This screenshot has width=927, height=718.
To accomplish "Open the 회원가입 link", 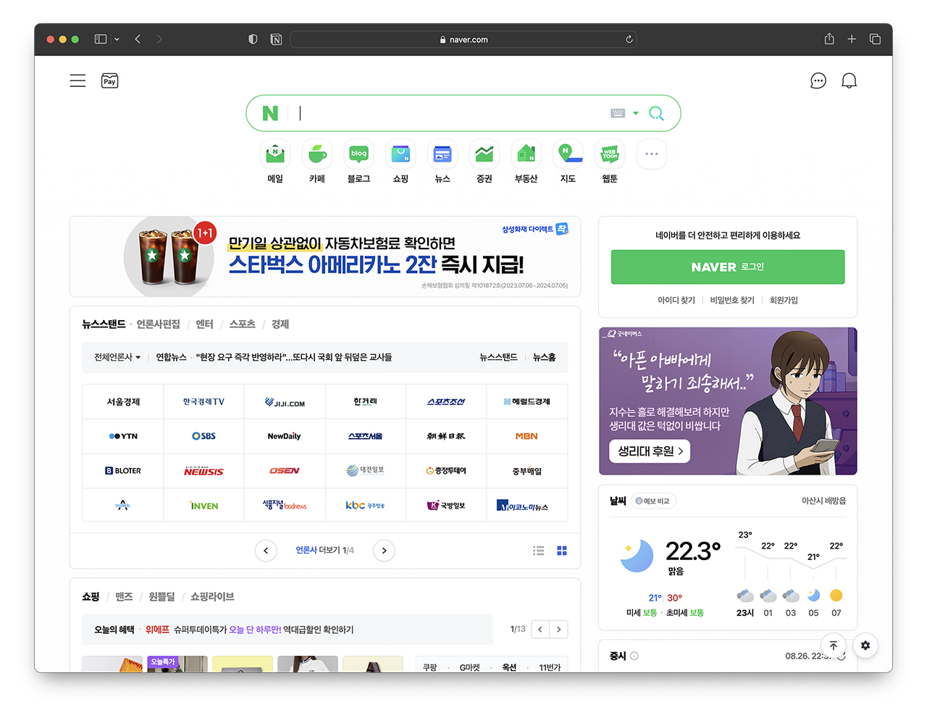I will [784, 300].
